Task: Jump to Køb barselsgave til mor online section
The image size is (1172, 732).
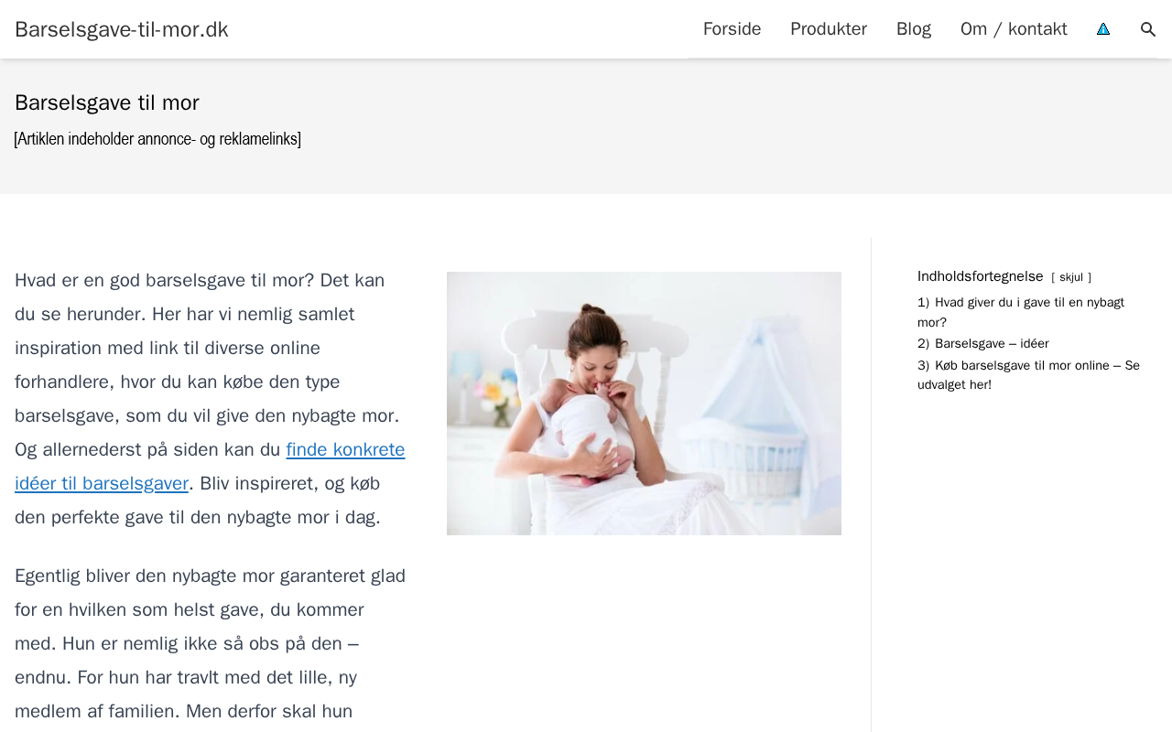Action: [1028, 375]
